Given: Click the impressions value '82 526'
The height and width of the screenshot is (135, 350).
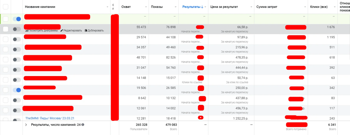Looking at the screenshot, I should pyautogui.click(x=171, y=58).
